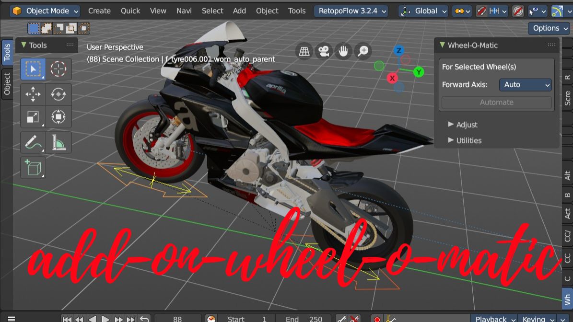Viewport: 573px width, 322px height.
Task: Select the Annotate tool
Action: [x=33, y=142]
